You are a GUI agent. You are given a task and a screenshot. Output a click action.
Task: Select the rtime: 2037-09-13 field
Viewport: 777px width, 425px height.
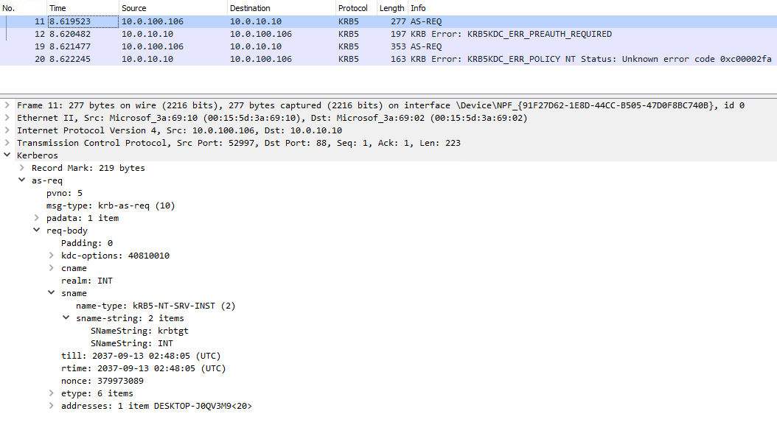click(x=143, y=368)
